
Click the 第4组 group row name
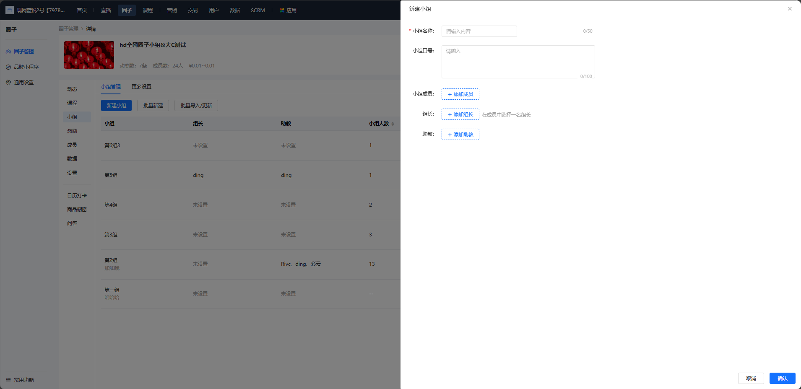tap(111, 205)
